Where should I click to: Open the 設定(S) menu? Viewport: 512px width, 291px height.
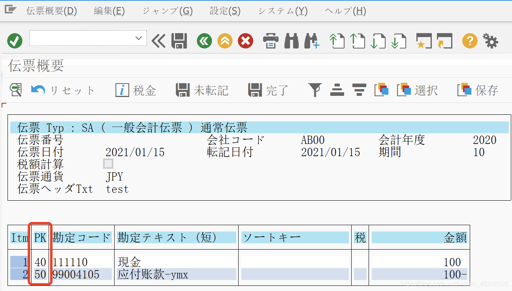pyautogui.click(x=225, y=11)
